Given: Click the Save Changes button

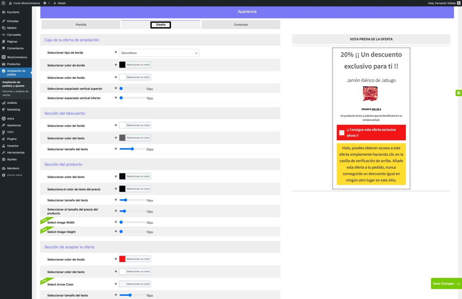Looking at the screenshot, I should [x=446, y=284].
